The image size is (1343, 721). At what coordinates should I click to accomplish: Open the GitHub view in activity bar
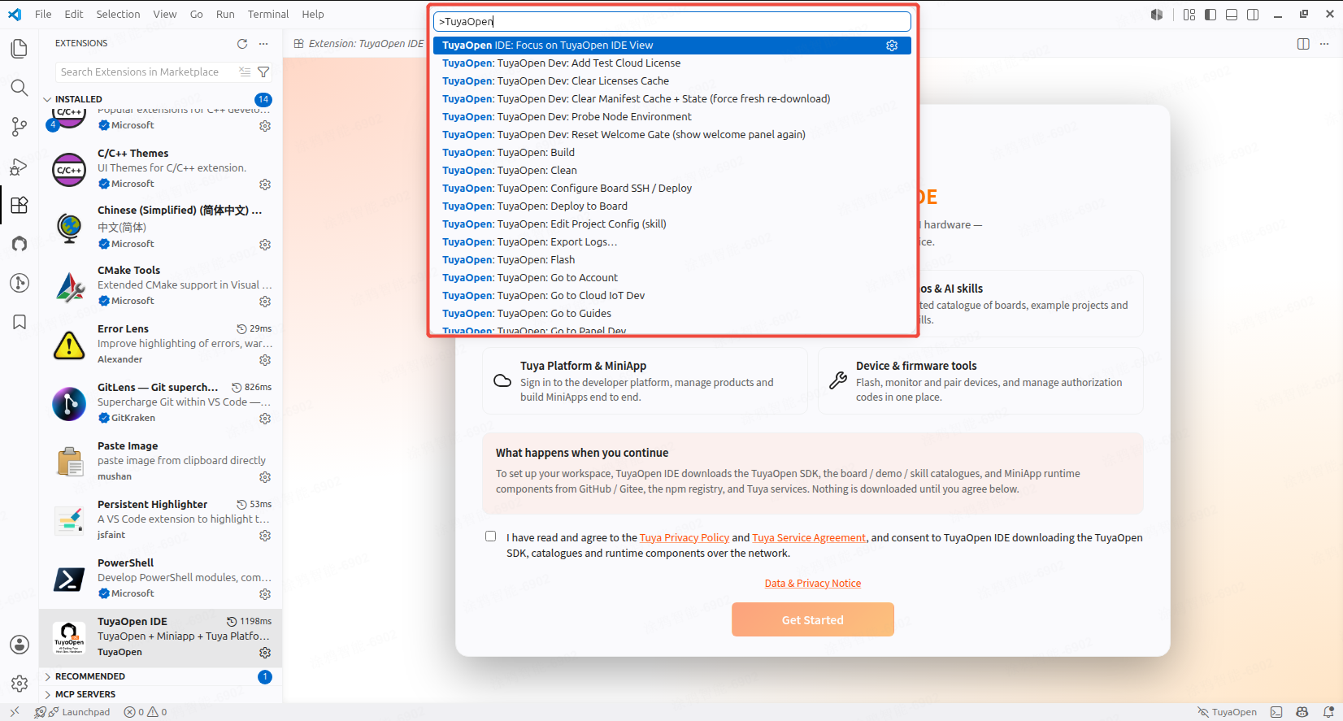[20, 244]
